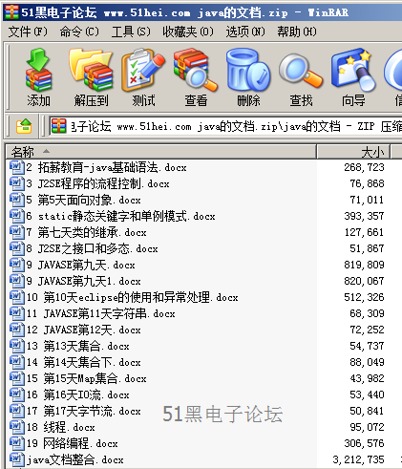Click the WinRAR title bar icon

pos(11,12)
